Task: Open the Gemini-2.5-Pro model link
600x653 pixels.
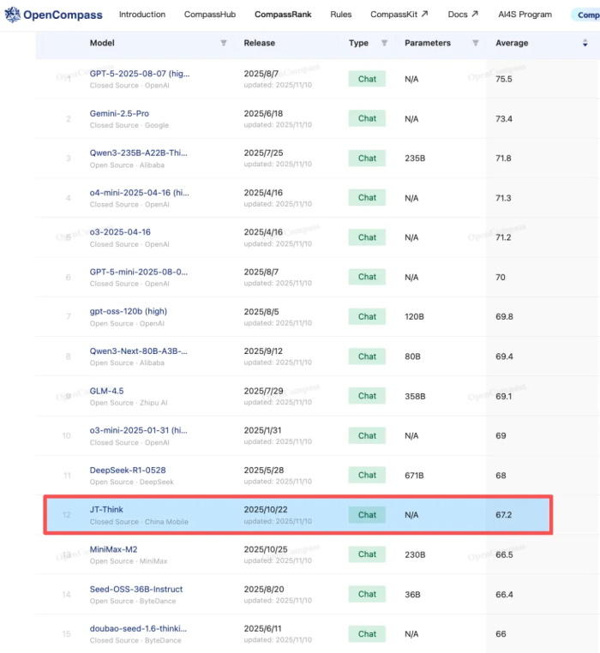Action: tap(119, 113)
